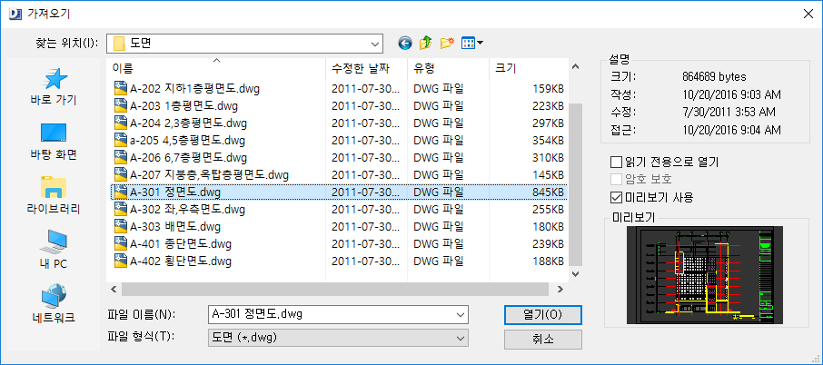This screenshot has height=365, width=823.
Task: Click the vertical scrollbar down arrow
Action: coord(575,274)
